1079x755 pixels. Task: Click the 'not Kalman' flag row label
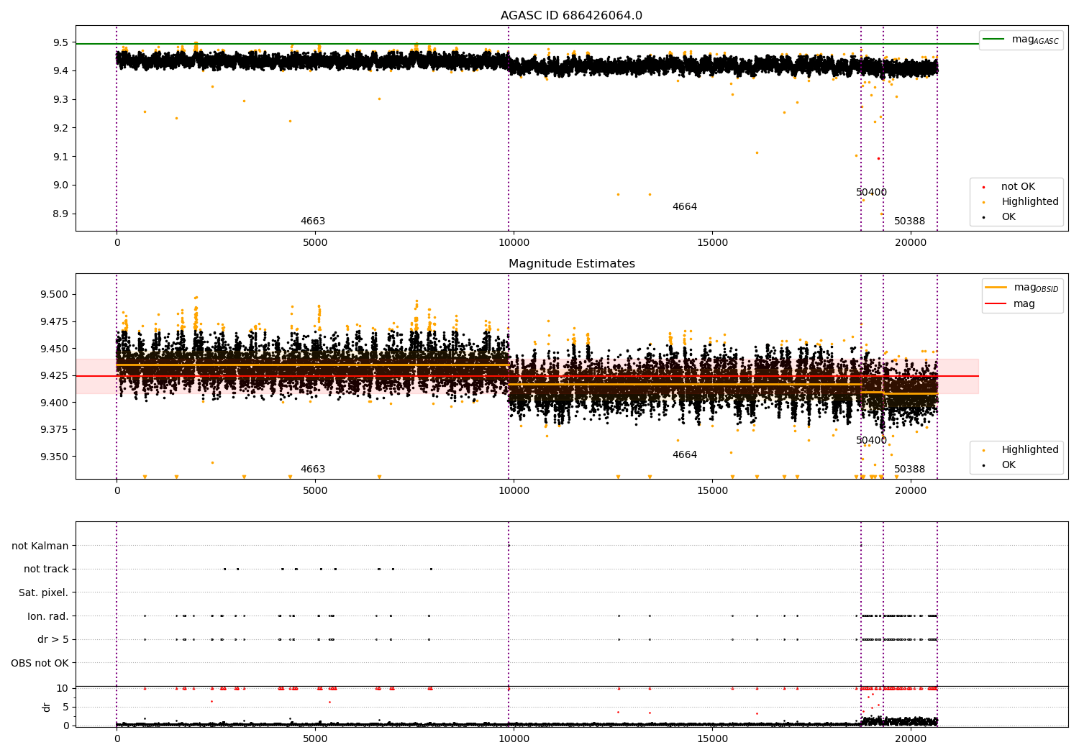point(40,546)
